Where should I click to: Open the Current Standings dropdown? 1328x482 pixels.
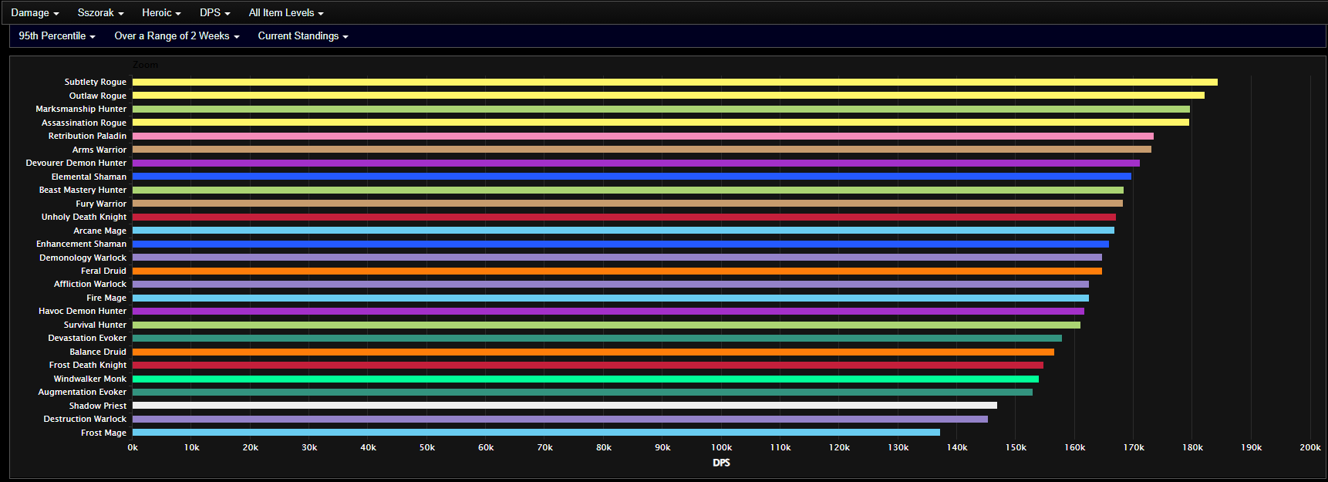click(x=303, y=35)
